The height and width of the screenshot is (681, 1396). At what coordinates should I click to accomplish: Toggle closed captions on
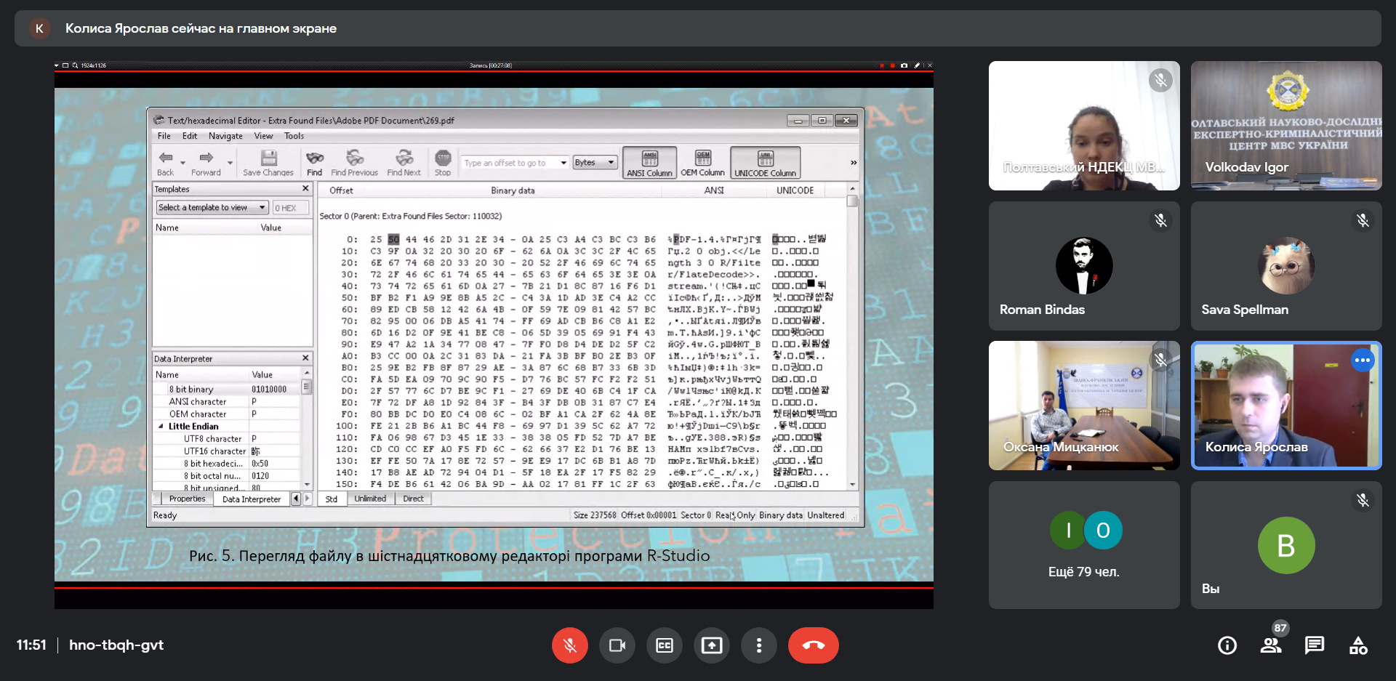665,645
